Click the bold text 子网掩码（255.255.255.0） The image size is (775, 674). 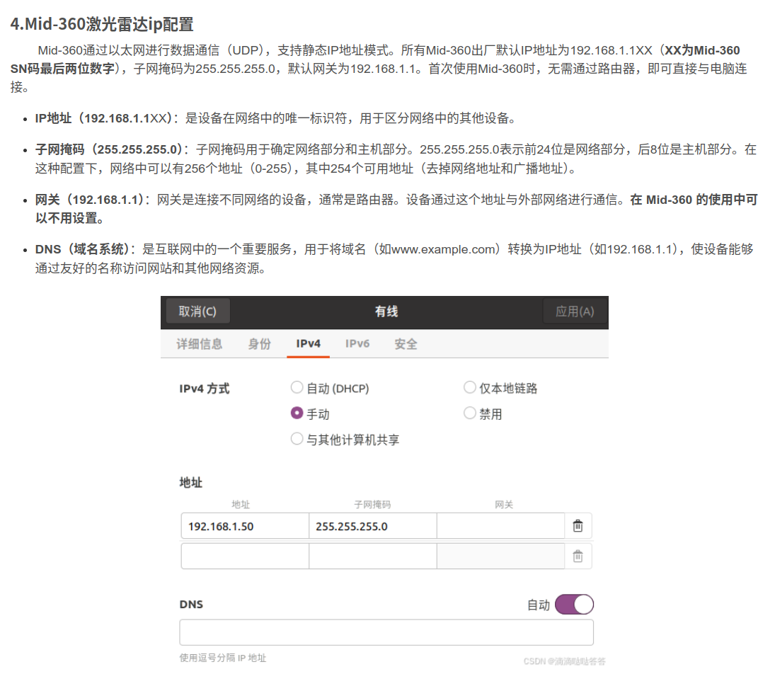(109, 149)
